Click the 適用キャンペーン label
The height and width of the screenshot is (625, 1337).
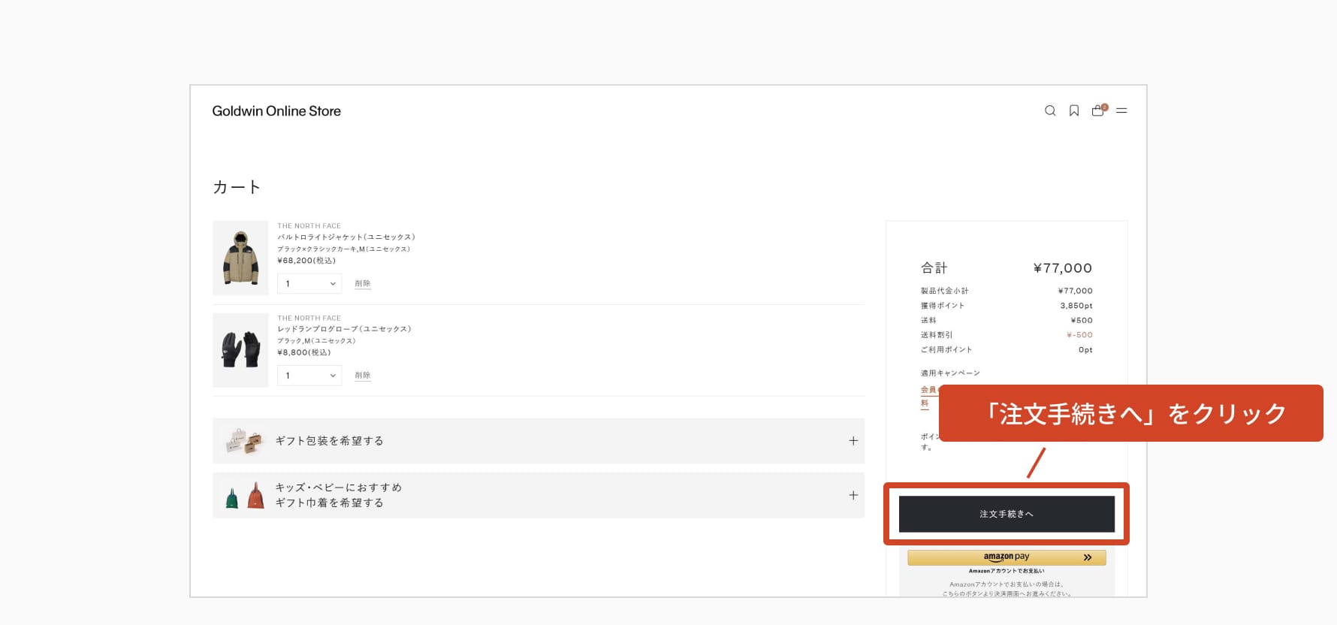click(950, 373)
